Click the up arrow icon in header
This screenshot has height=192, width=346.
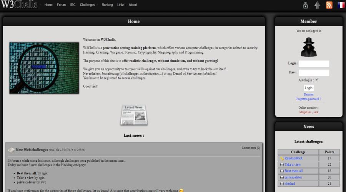(x=317, y=5)
